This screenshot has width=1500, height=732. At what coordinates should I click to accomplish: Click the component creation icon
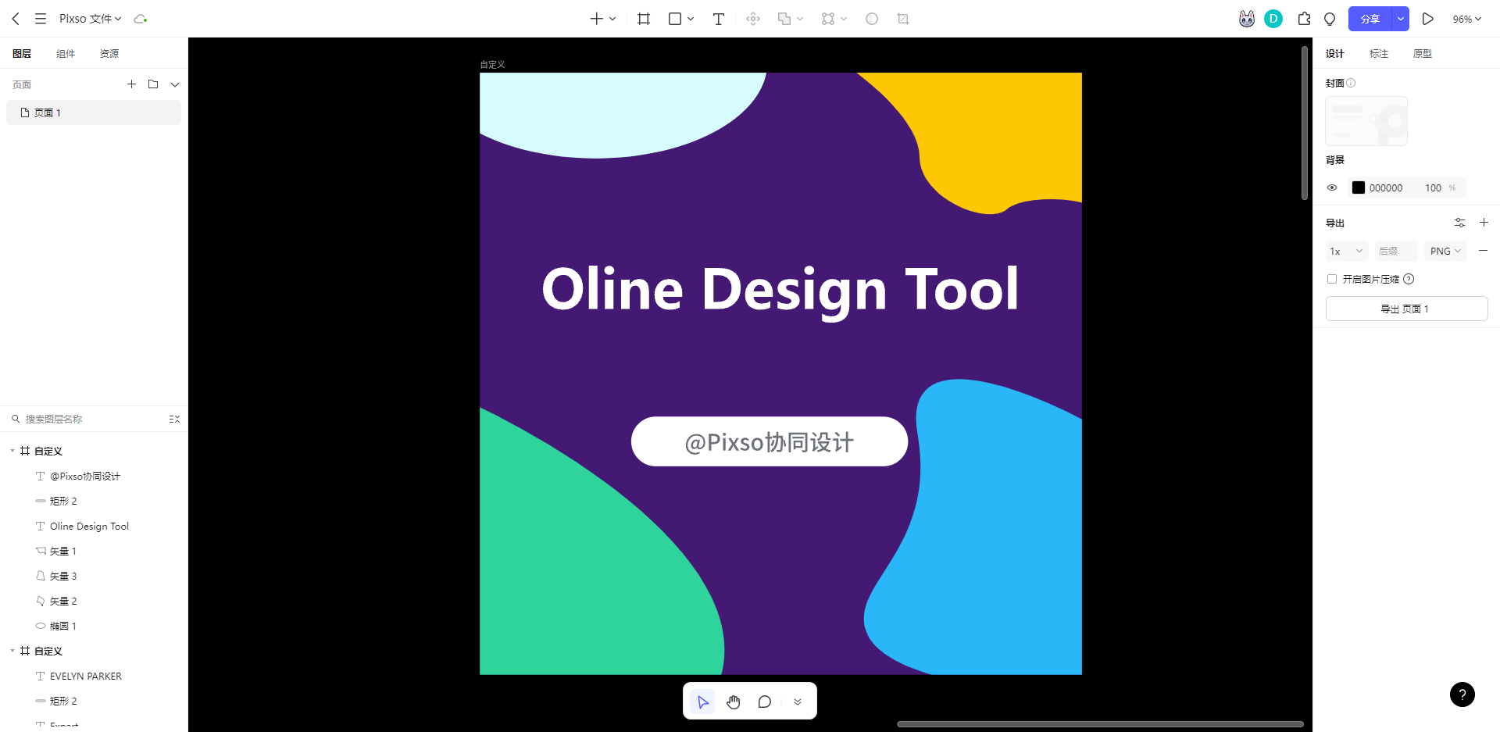[753, 19]
